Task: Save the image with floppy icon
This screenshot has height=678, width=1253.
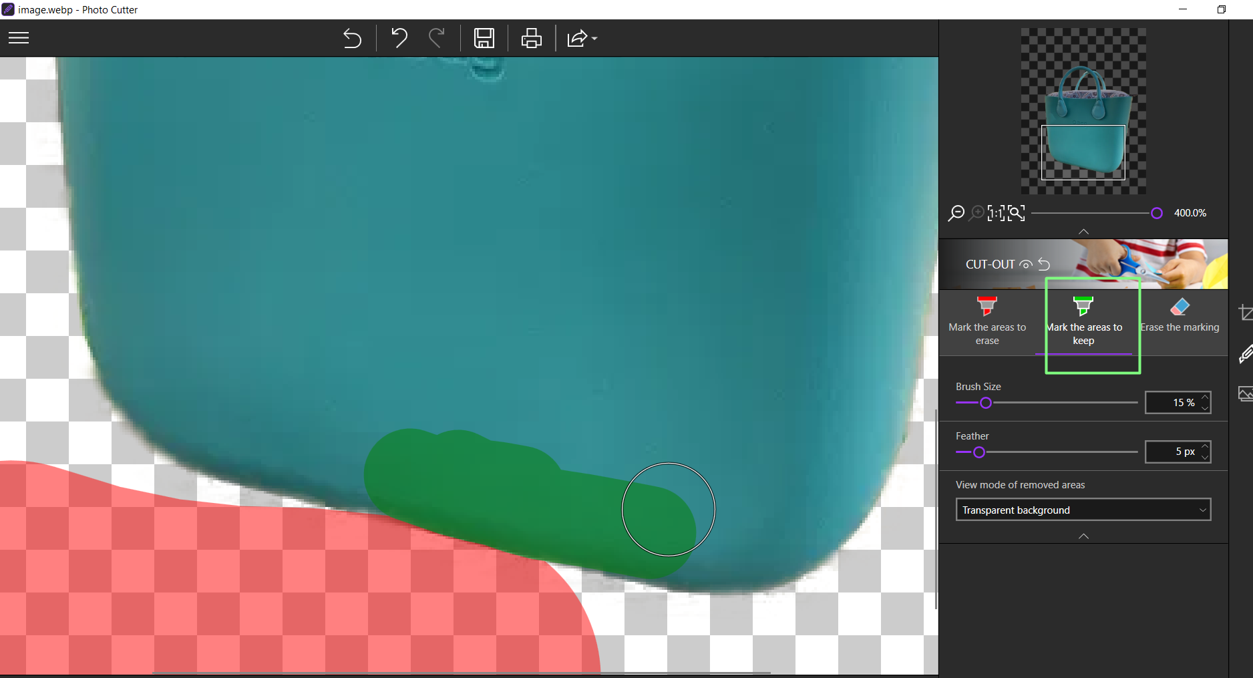Action: pyautogui.click(x=484, y=38)
